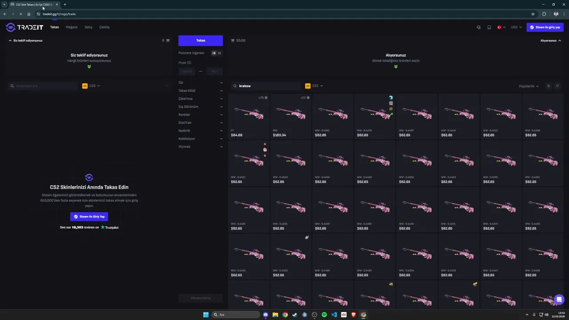Select the WW item with stickers in first row
Image resolution: width=569 pixels, height=320 pixels.
375,116
